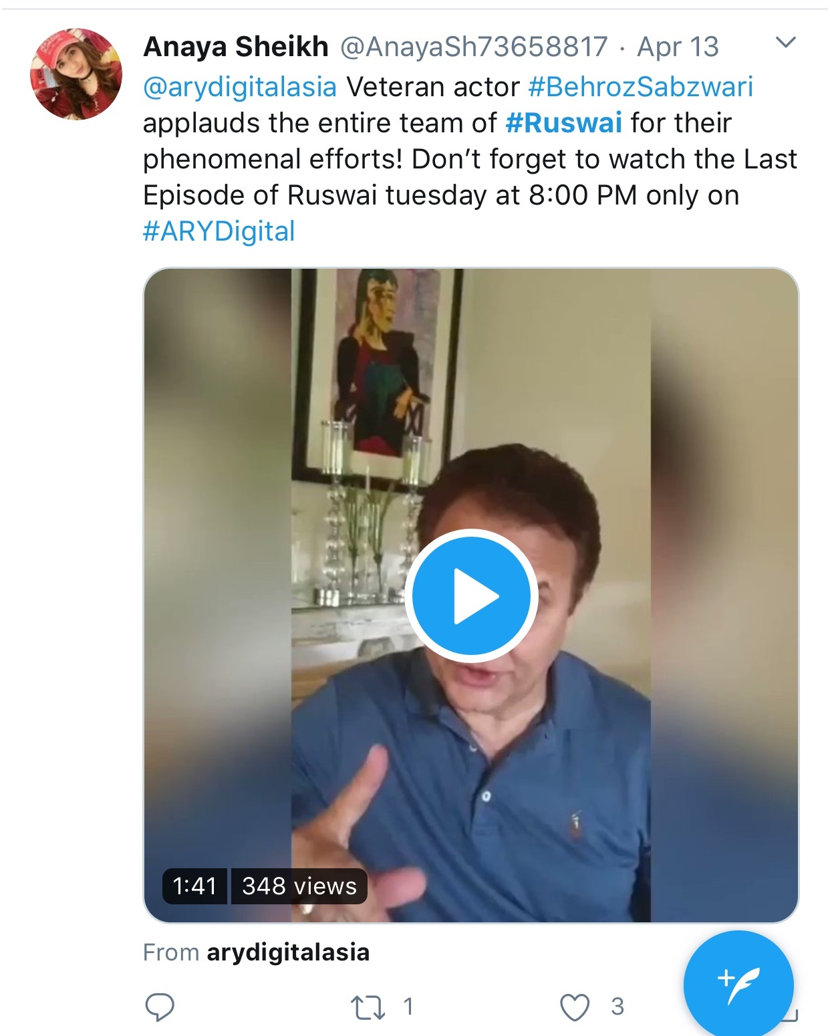Play the tweet video
Viewport: 830px width, 1036px height.
(x=471, y=596)
